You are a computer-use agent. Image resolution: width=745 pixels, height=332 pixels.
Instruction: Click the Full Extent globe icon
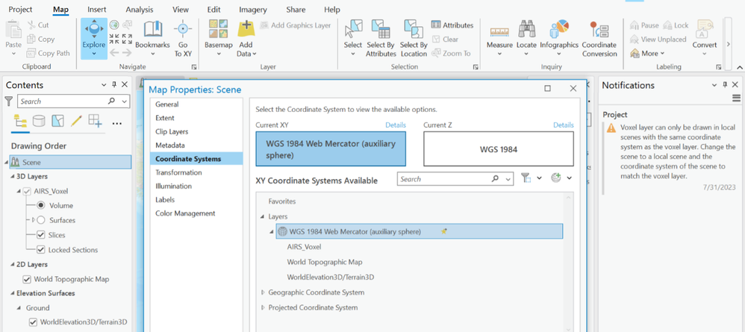114,25
